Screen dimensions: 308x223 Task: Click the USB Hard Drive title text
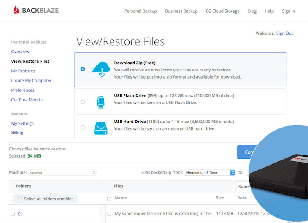click(130, 122)
